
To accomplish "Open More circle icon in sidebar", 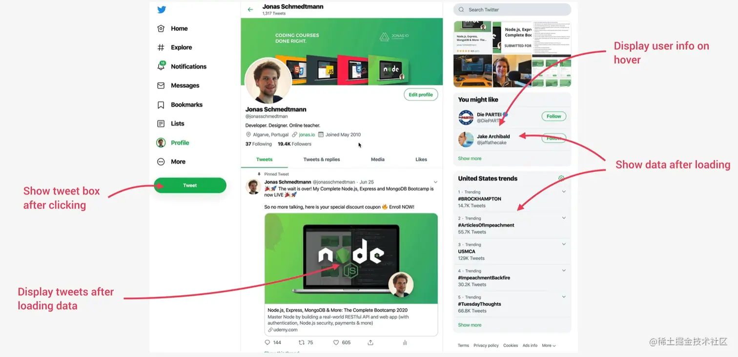I will 161,162.
